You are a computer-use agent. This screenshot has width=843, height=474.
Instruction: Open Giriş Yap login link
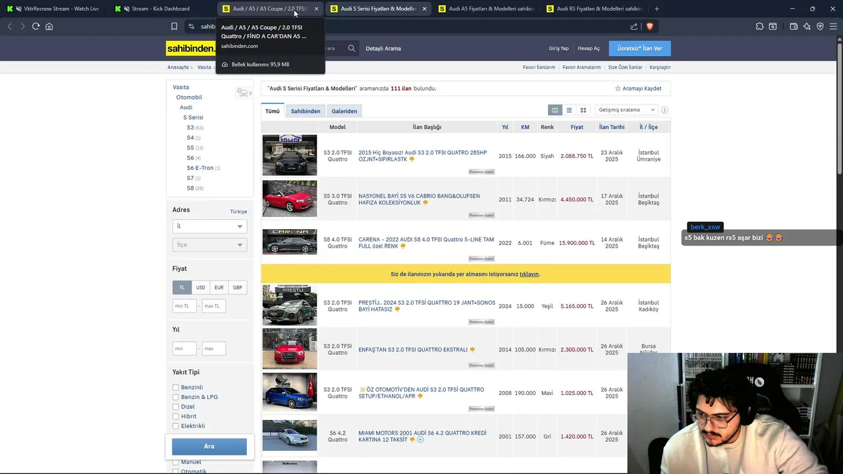tap(558, 49)
